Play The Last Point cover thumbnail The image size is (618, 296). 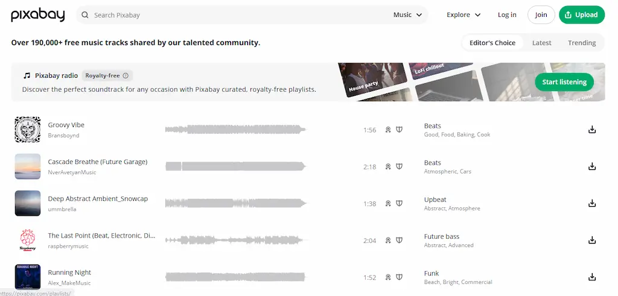click(x=28, y=240)
